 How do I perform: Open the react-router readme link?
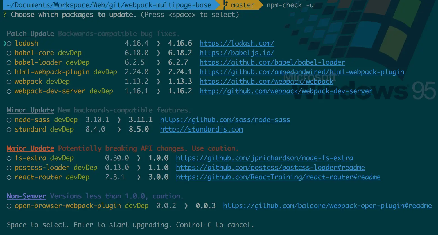pos(278,177)
